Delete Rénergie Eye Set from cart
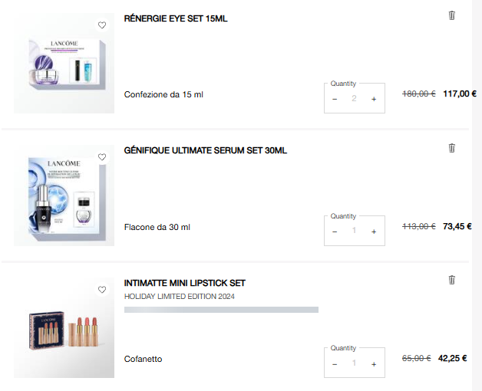Viewport: 482px width, 391px height. pyautogui.click(x=451, y=15)
